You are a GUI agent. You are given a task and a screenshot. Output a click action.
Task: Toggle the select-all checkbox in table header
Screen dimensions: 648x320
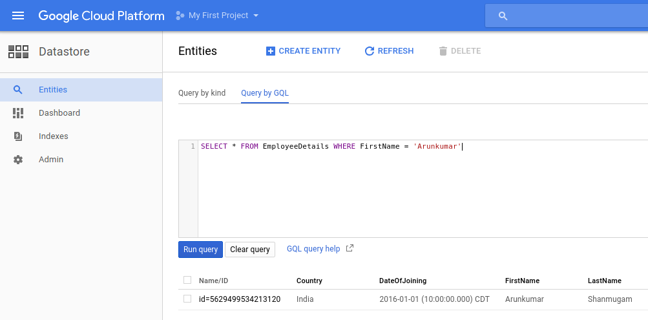pos(187,280)
